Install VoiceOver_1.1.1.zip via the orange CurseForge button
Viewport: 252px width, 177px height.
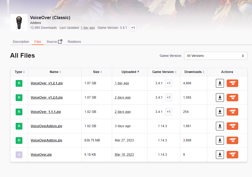[x=232, y=112]
